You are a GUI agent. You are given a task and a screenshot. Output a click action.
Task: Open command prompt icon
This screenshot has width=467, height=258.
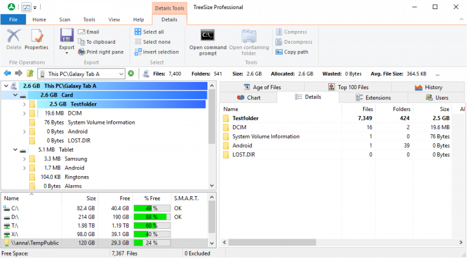click(x=207, y=35)
